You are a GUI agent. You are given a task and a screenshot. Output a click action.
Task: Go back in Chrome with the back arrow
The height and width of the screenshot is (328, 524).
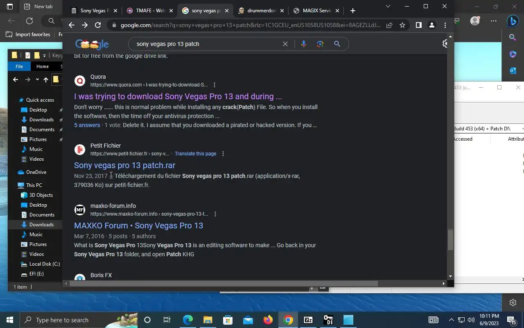click(x=72, y=25)
